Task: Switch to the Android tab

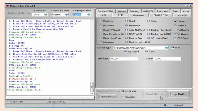Action: [x=122, y=11]
